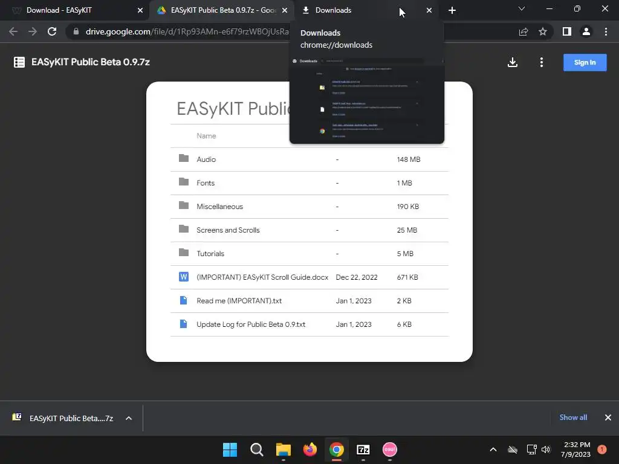Image resolution: width=619 pixels, height=464 pixels.
Task: Click the Sign in button
Action: (x=585, y=62)
